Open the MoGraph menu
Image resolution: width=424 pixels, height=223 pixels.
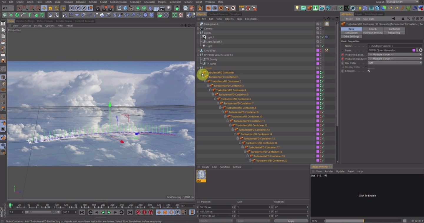[x=135, y=2]
